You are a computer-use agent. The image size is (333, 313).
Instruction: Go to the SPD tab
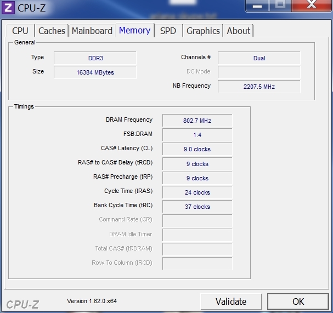[x=168, y=31]
